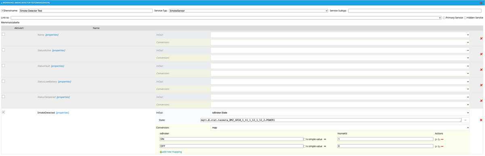485x156 pixels.
Task: Delete the StatusFault characteristic row
Action: (481, 70)
